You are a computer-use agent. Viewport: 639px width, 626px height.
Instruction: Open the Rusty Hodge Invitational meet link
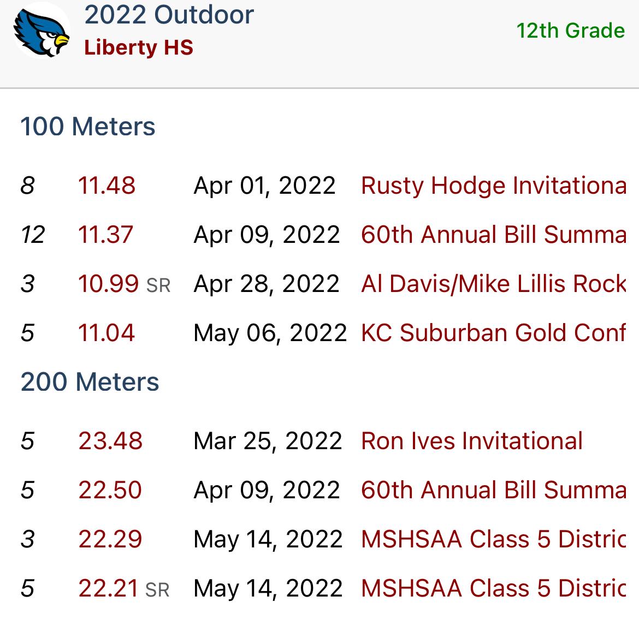point(494,186)
